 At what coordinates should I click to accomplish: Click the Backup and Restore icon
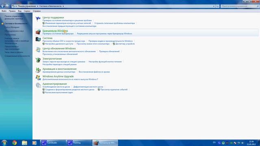click(38, 70)
